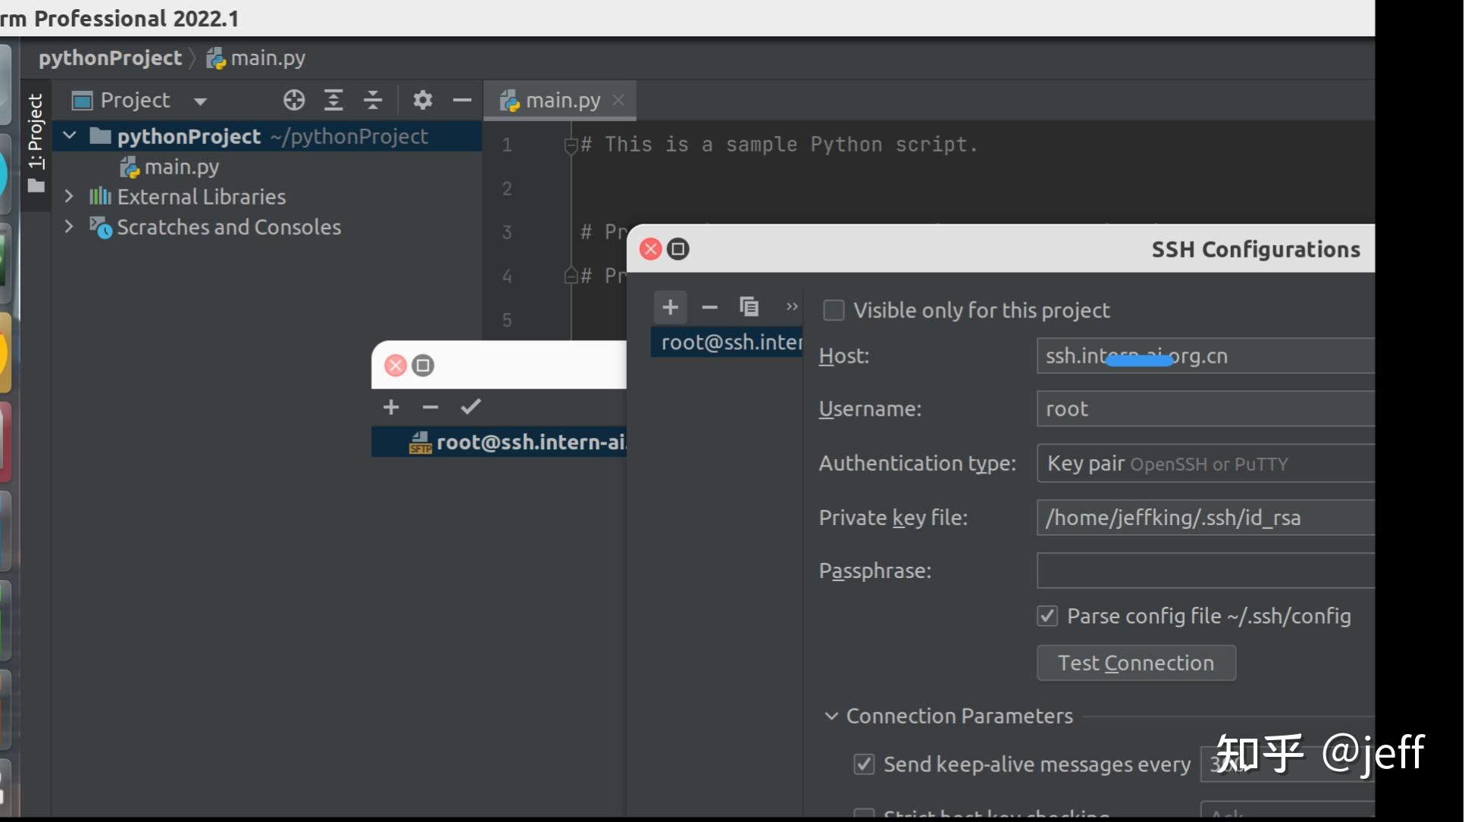Screen dimensions: 1465x822
Task: Toggle Send keep-alive messages checkbox
Action: pyautogui.click(x=864, y=764)
